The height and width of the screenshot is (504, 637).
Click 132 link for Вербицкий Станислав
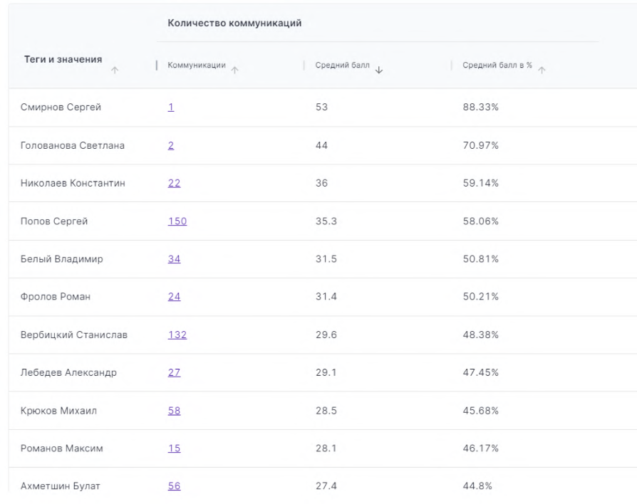[x=177, y=335]
